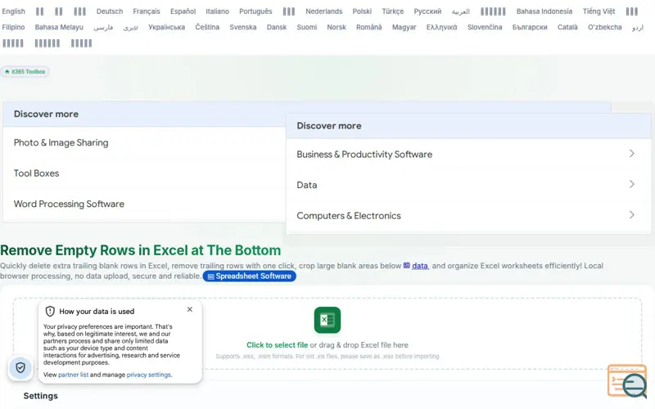Switch language to Português

click(255, 11)
